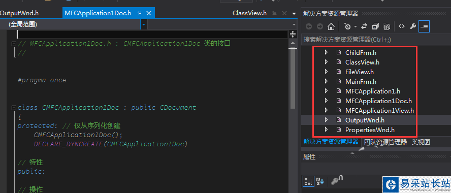
Task: Switch to the OutputWnd.h editor tab
Action: [19, 13]
